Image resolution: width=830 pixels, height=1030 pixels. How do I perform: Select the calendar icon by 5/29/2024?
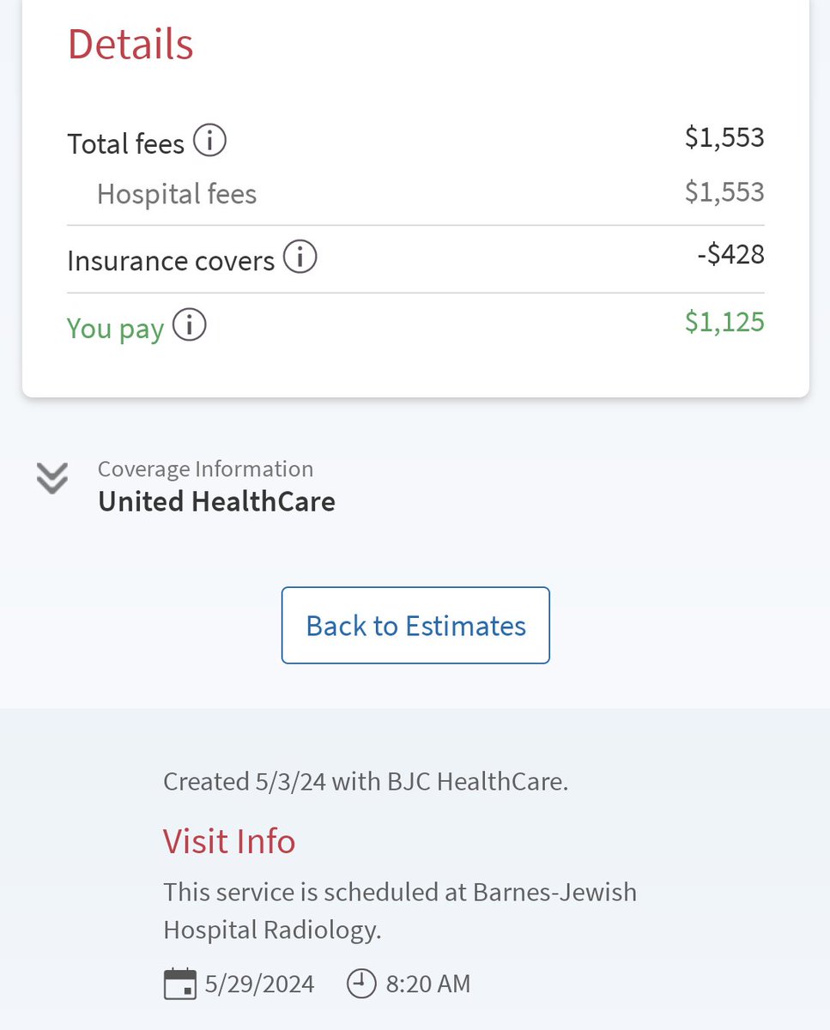point(179,984)
